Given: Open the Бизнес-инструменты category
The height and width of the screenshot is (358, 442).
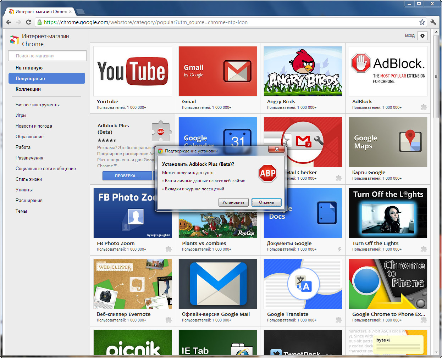Looking at the screenshot, I should pos(38,105).
